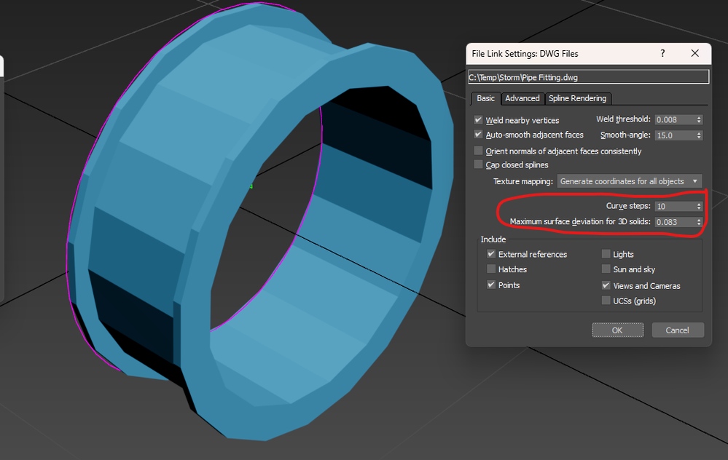
Task: Enable Cap closed splines checkbox
Action: point(478,164)
